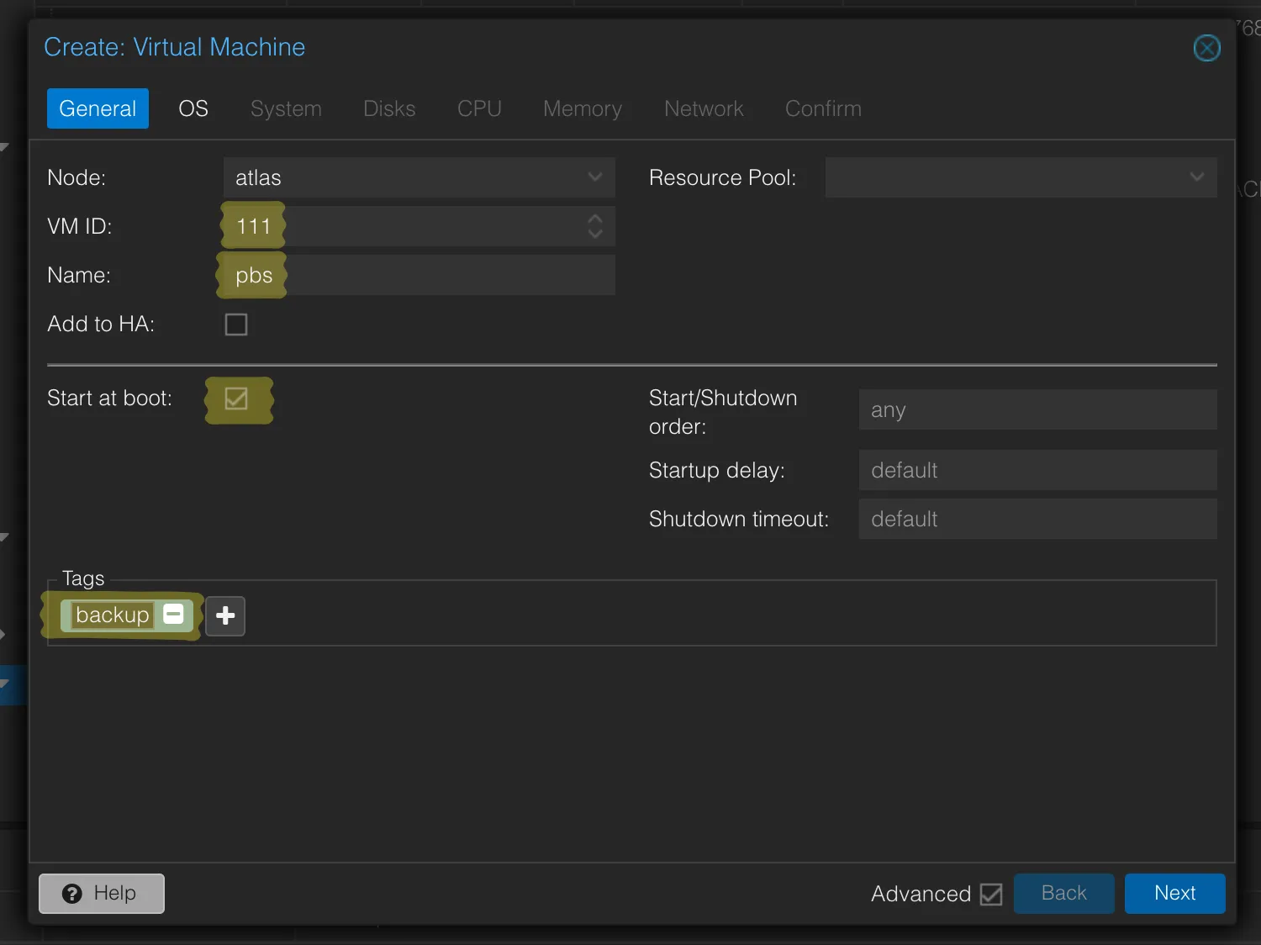
Task: Open the Network tab
Action: coord(704,108)
